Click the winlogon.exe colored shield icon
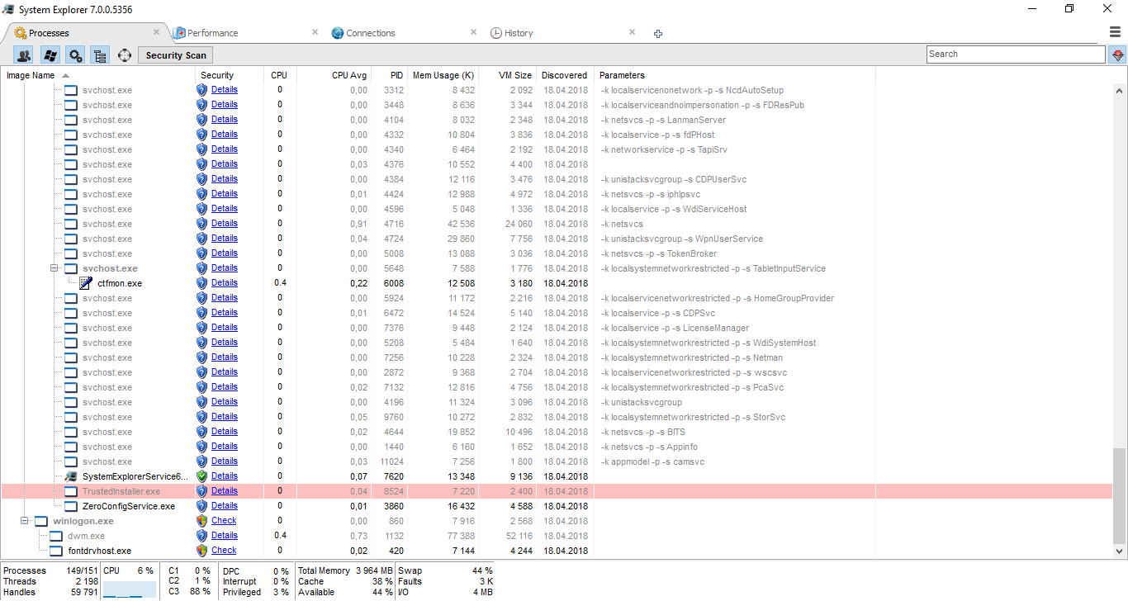The width and height of the screenshot is (1128, 601). [x=201, y=521]
